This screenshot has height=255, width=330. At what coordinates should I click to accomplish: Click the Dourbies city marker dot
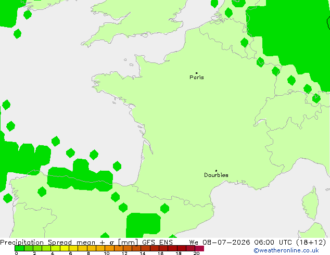216,171
